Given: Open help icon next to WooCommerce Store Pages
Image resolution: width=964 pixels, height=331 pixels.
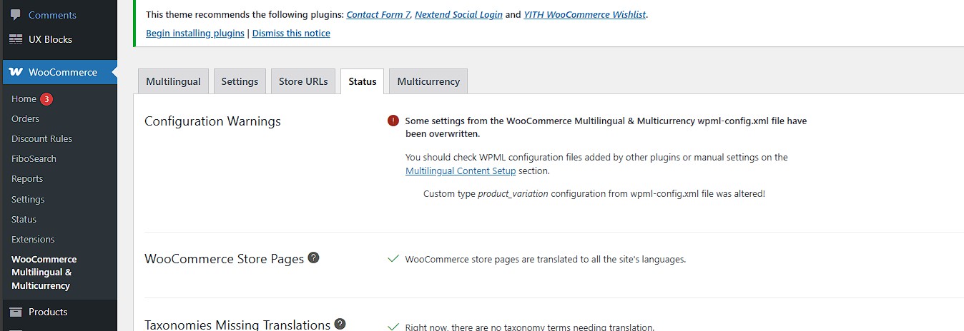Looking at the screenshot, I should 313,258.
